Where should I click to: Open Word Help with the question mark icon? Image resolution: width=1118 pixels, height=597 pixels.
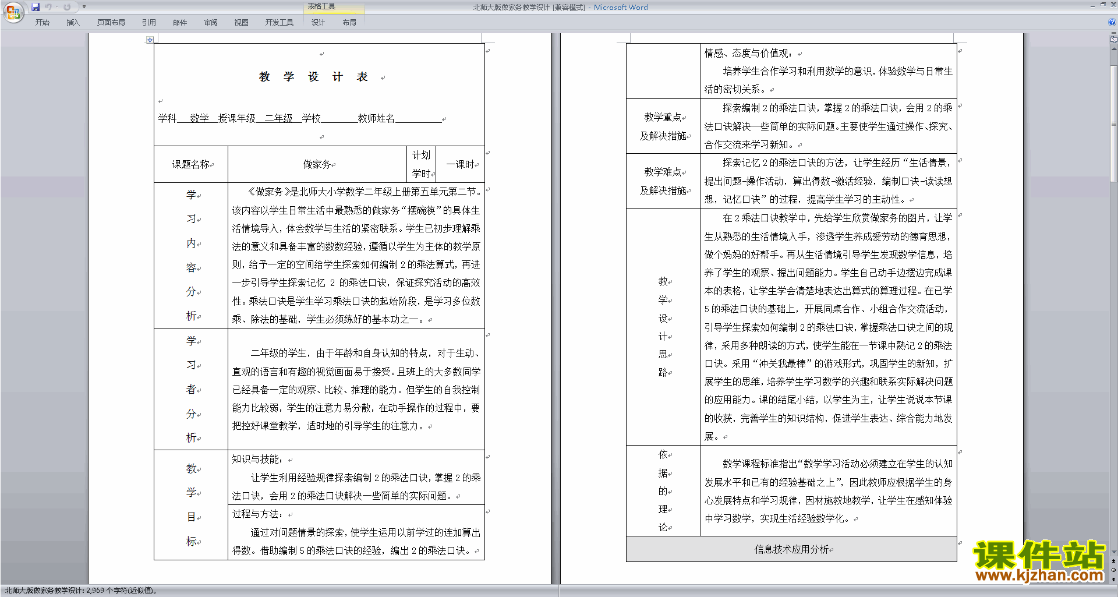point(1112,22)
